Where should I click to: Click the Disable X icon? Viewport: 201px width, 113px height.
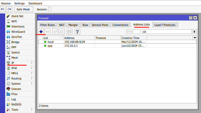click(x=62, y=31)
